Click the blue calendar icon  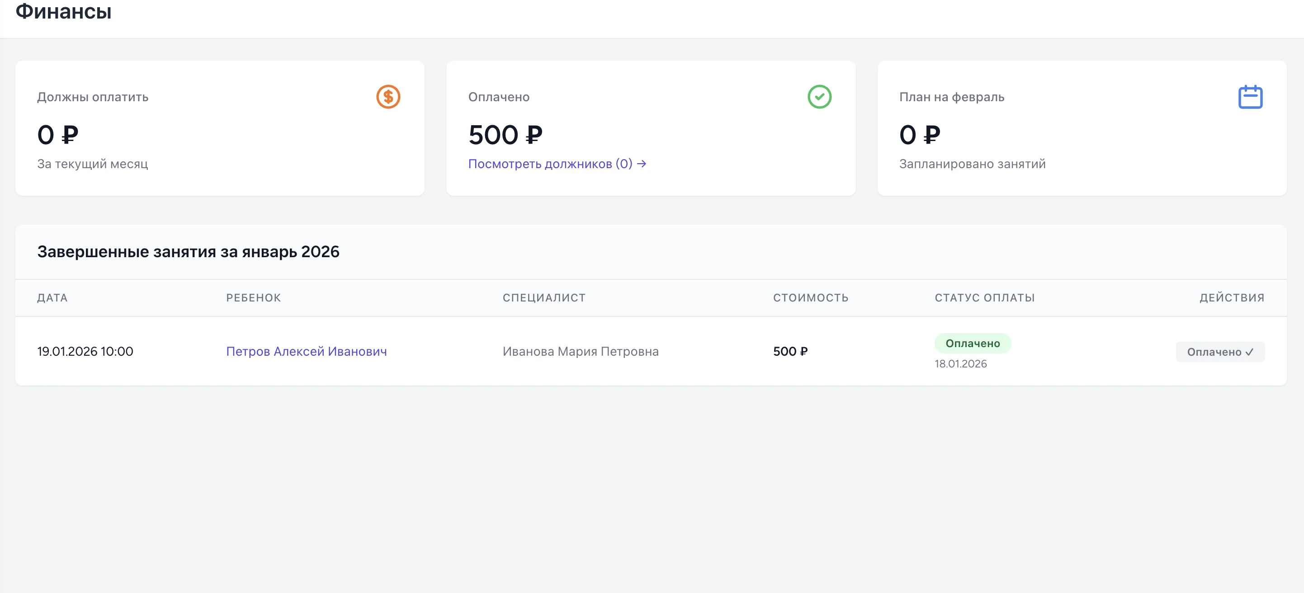1250,97
